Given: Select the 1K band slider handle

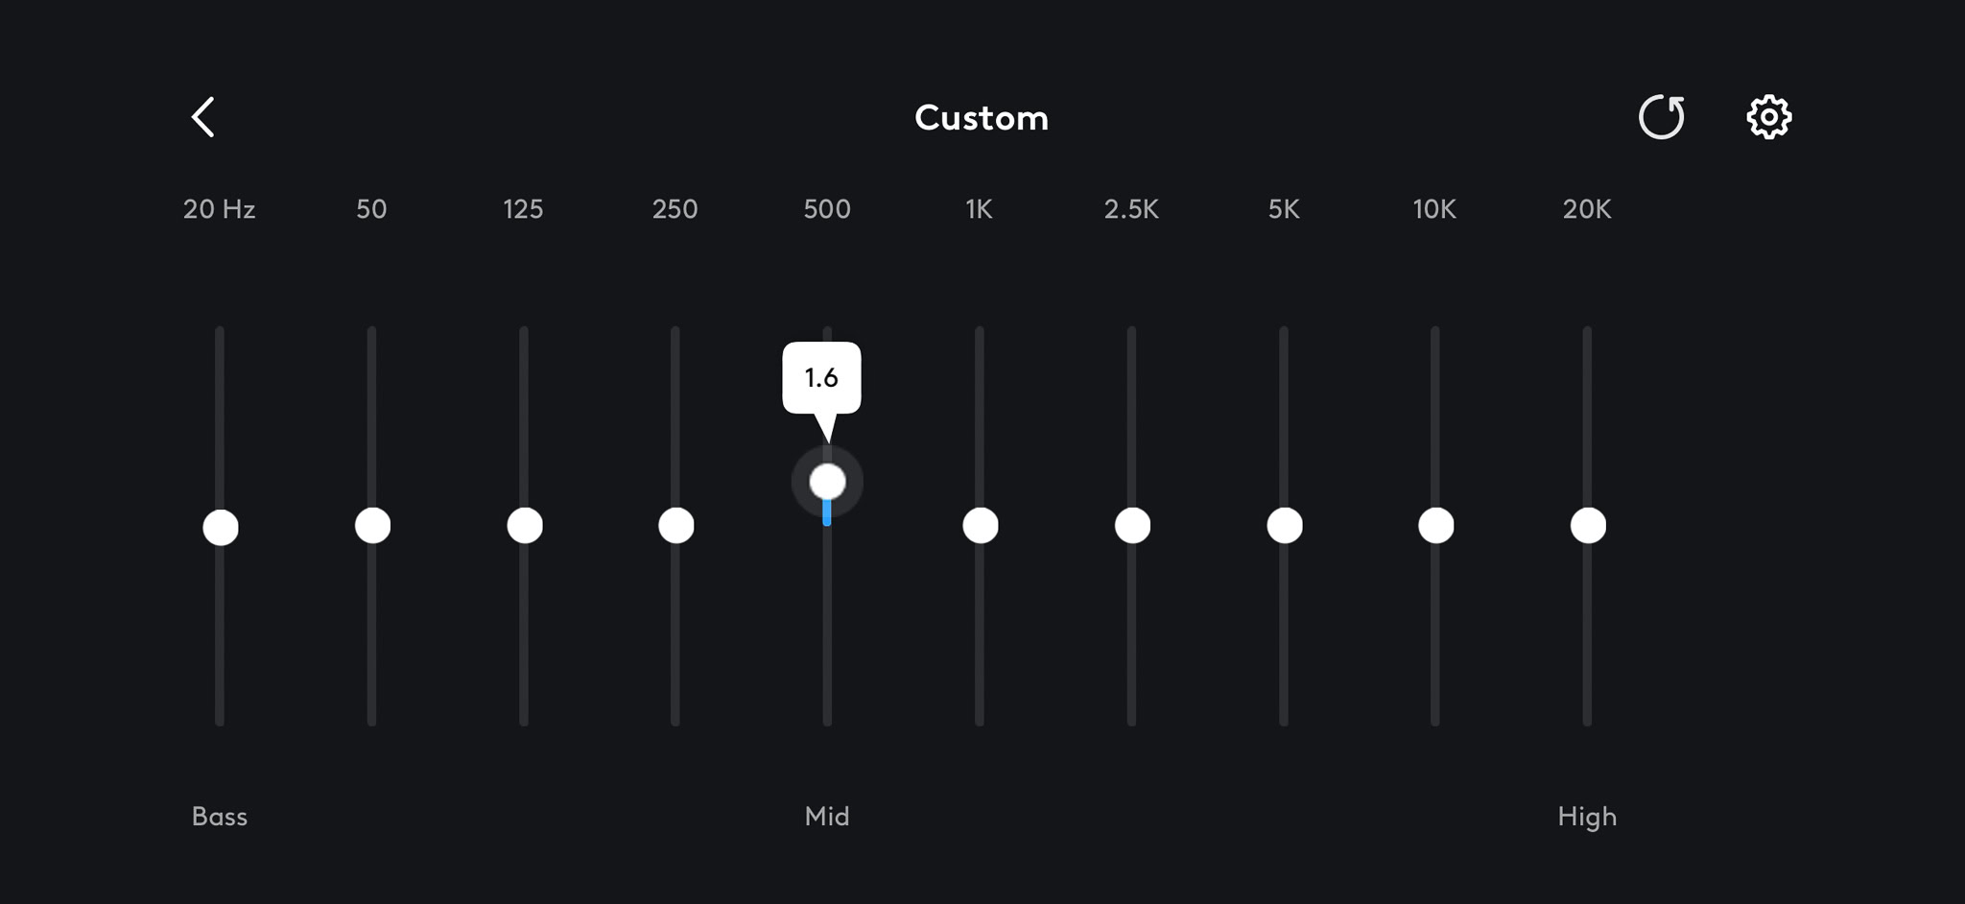Looking at the screenshot, I should pos(980,526).
